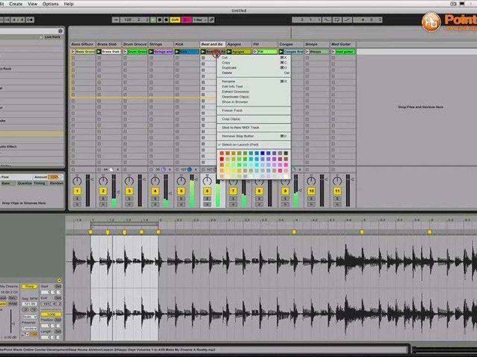Toggle the Draw Mode pencil icon
The image size is (477, 357).
click(212, 20)
